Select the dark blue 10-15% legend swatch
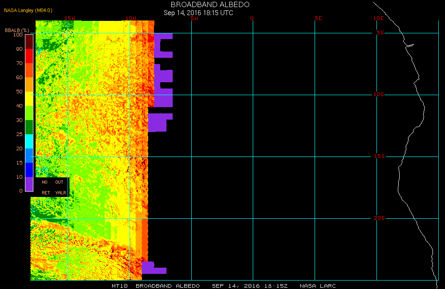Screen dimensions: 445x289 click(29, 170)
